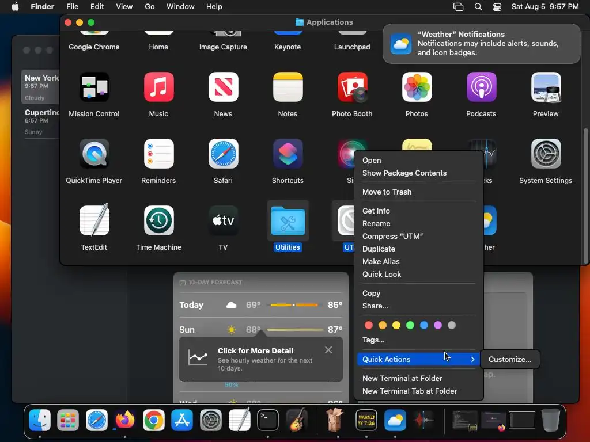Screen dimensions: 590x442
Task: Open Finder from the Dock
Action: click(40, 420)
